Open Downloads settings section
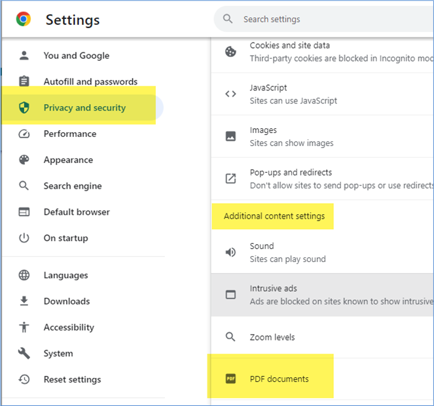 [x=66, y=301]
